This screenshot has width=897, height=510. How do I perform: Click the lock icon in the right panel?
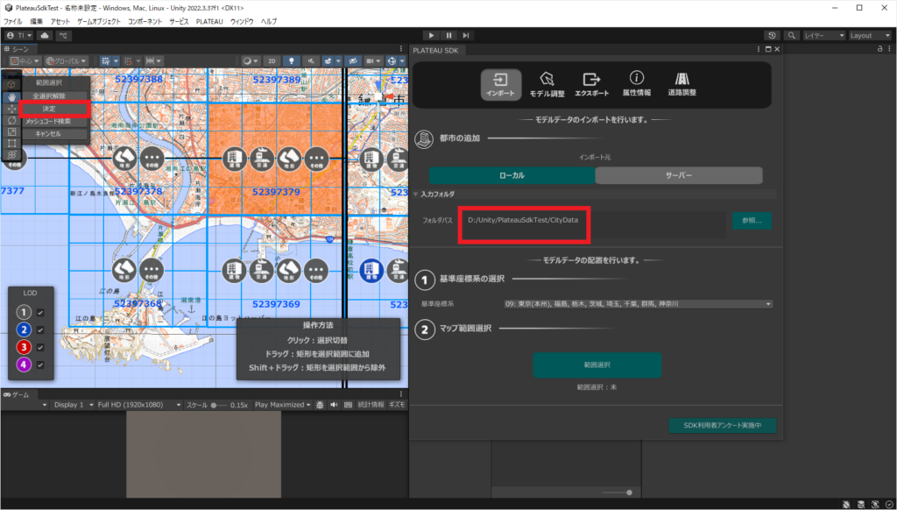click(x=879, y=49)
